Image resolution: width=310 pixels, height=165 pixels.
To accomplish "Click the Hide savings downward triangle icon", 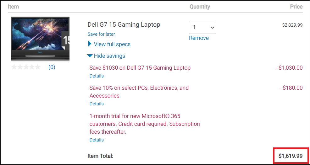I will 90,56.
